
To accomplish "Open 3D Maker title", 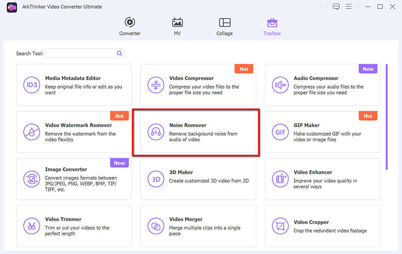I will click(181, 172).
